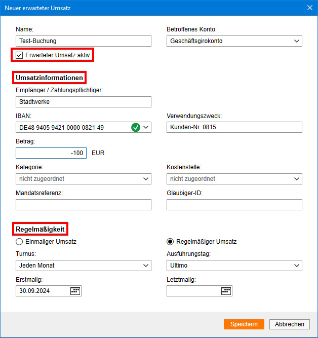The height and width of the screenshot is (338, 318).
Task: Select the Einmaliger Umsatz radio button
Action: pos(20,242)
